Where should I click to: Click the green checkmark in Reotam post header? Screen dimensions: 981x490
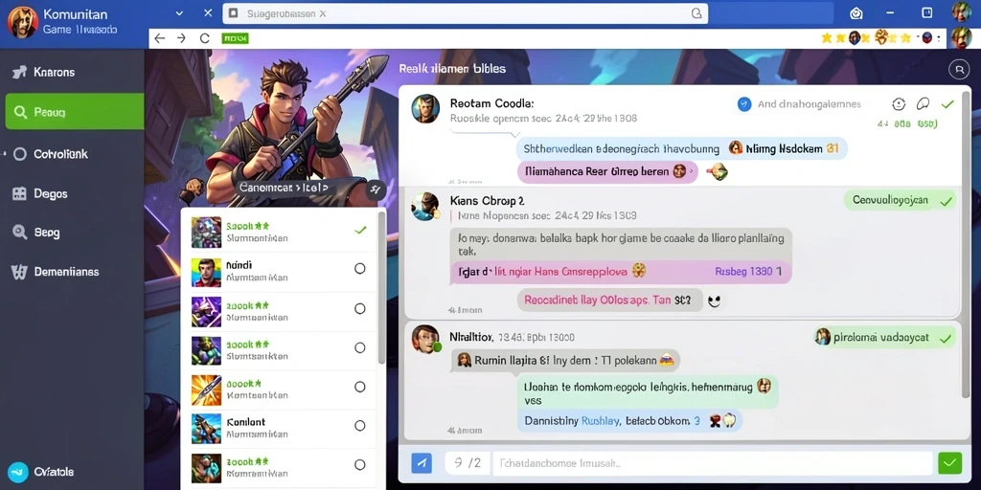(947, 104)
